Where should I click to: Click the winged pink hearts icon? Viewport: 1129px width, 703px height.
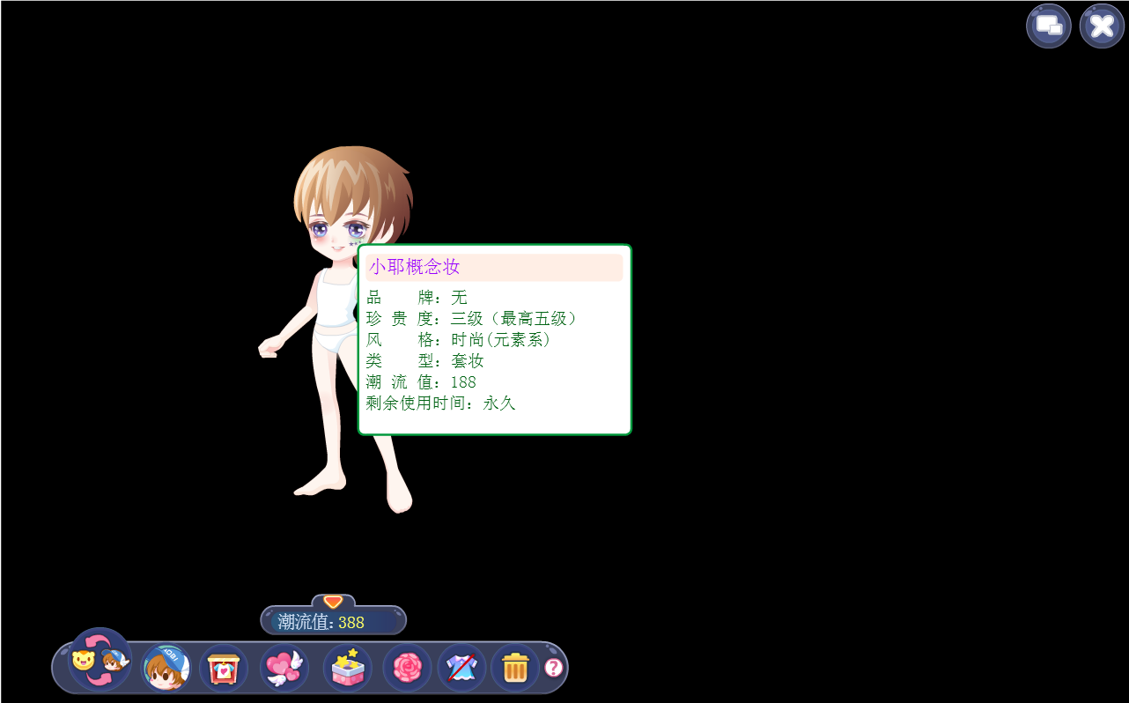click(x=284, y=669)
